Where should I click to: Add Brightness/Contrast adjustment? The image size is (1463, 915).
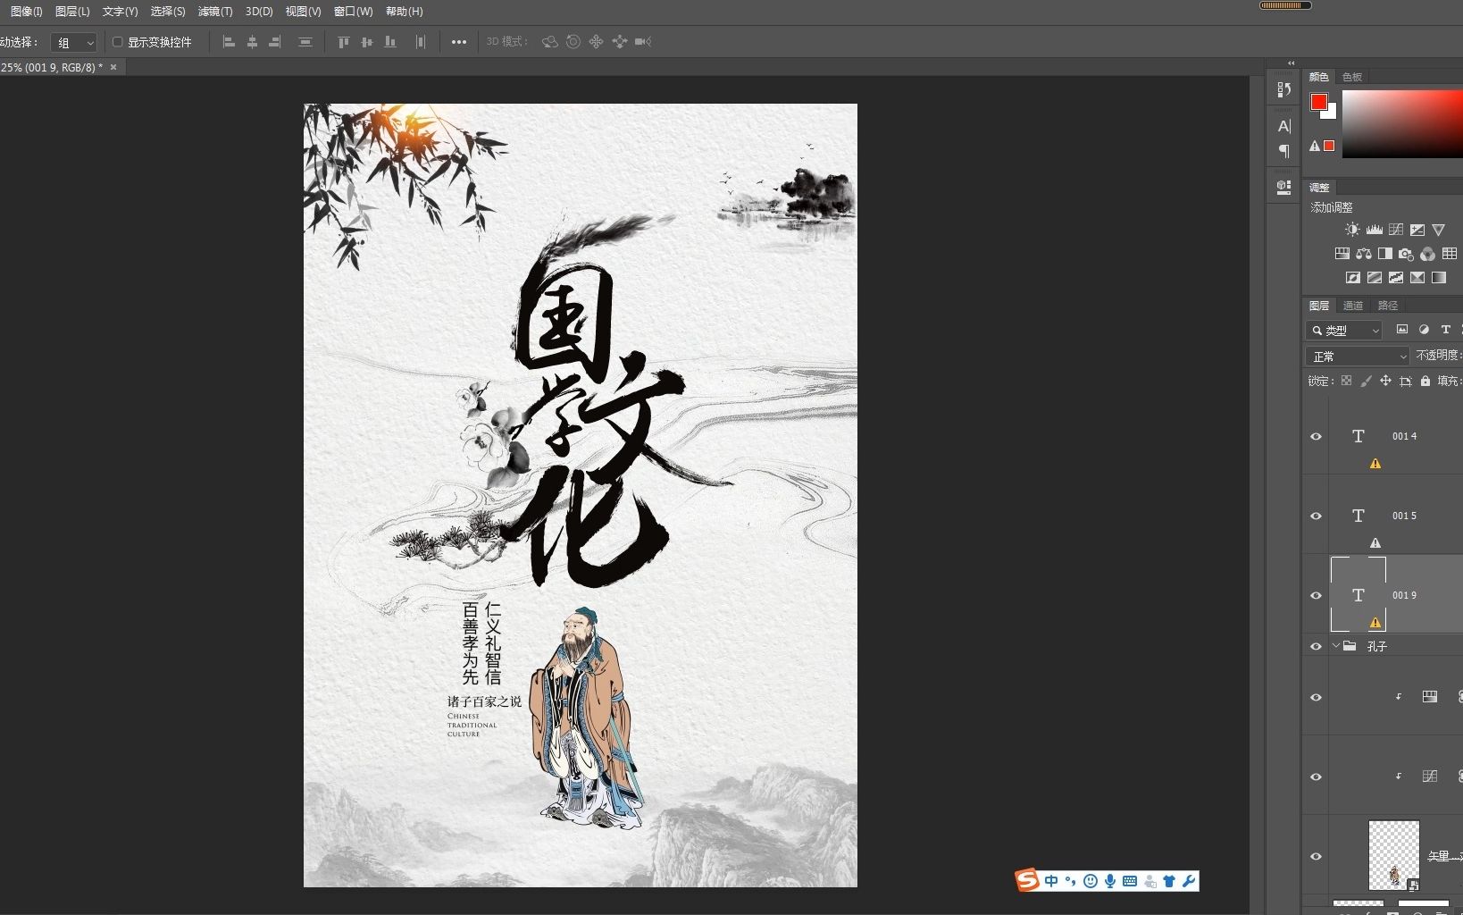click(x=1352, y=230)
